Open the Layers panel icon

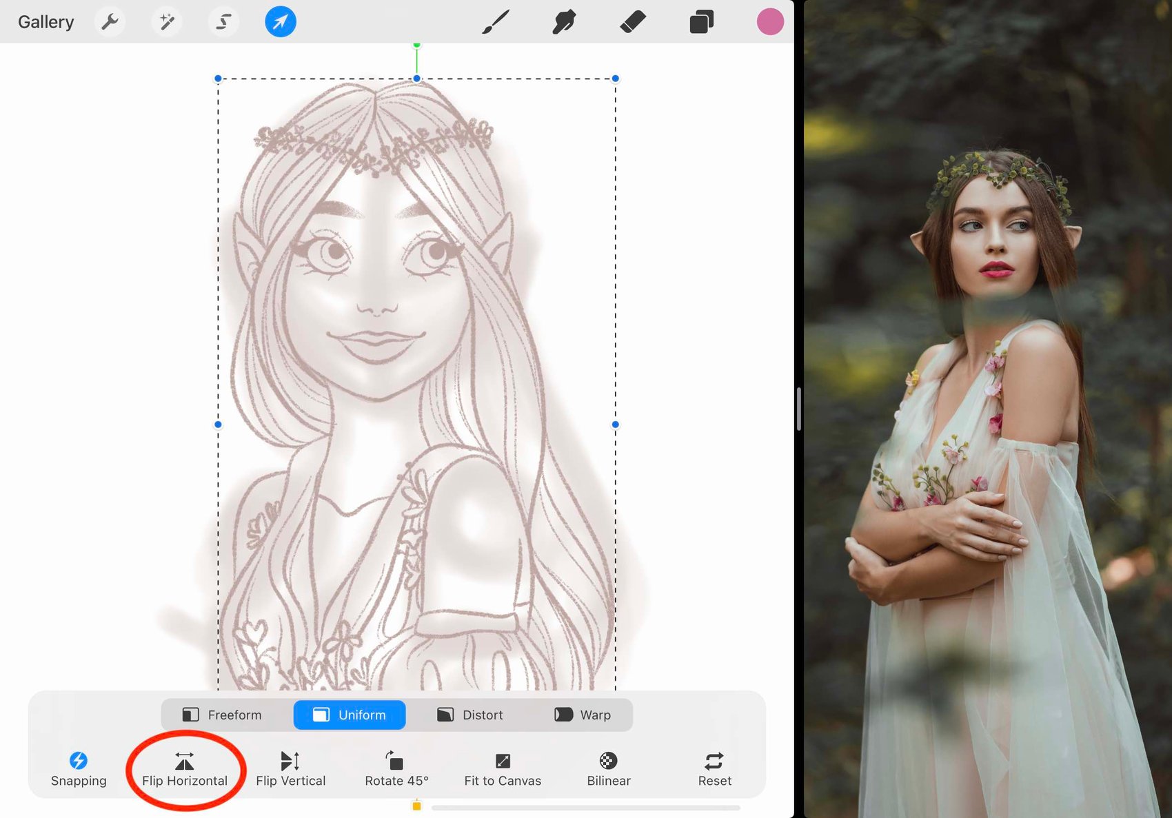pos(701,22)
